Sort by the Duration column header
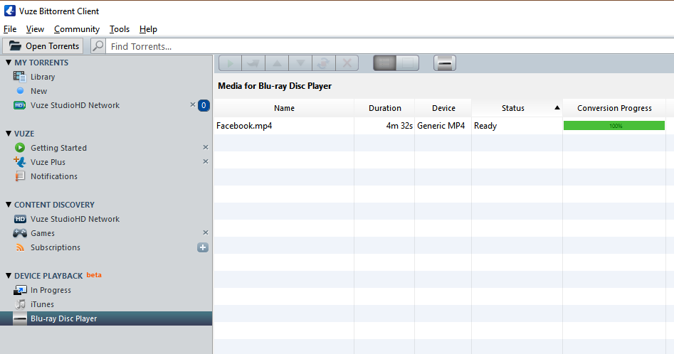Viewport: 674px width, 354px height. 385,108
